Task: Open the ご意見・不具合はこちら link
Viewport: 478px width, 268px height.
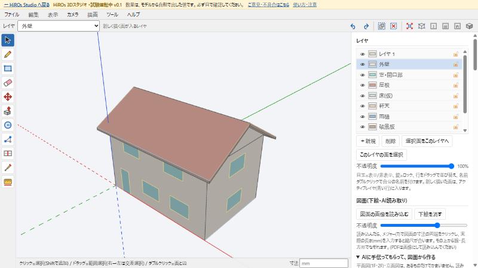Action: coord(268,5)
